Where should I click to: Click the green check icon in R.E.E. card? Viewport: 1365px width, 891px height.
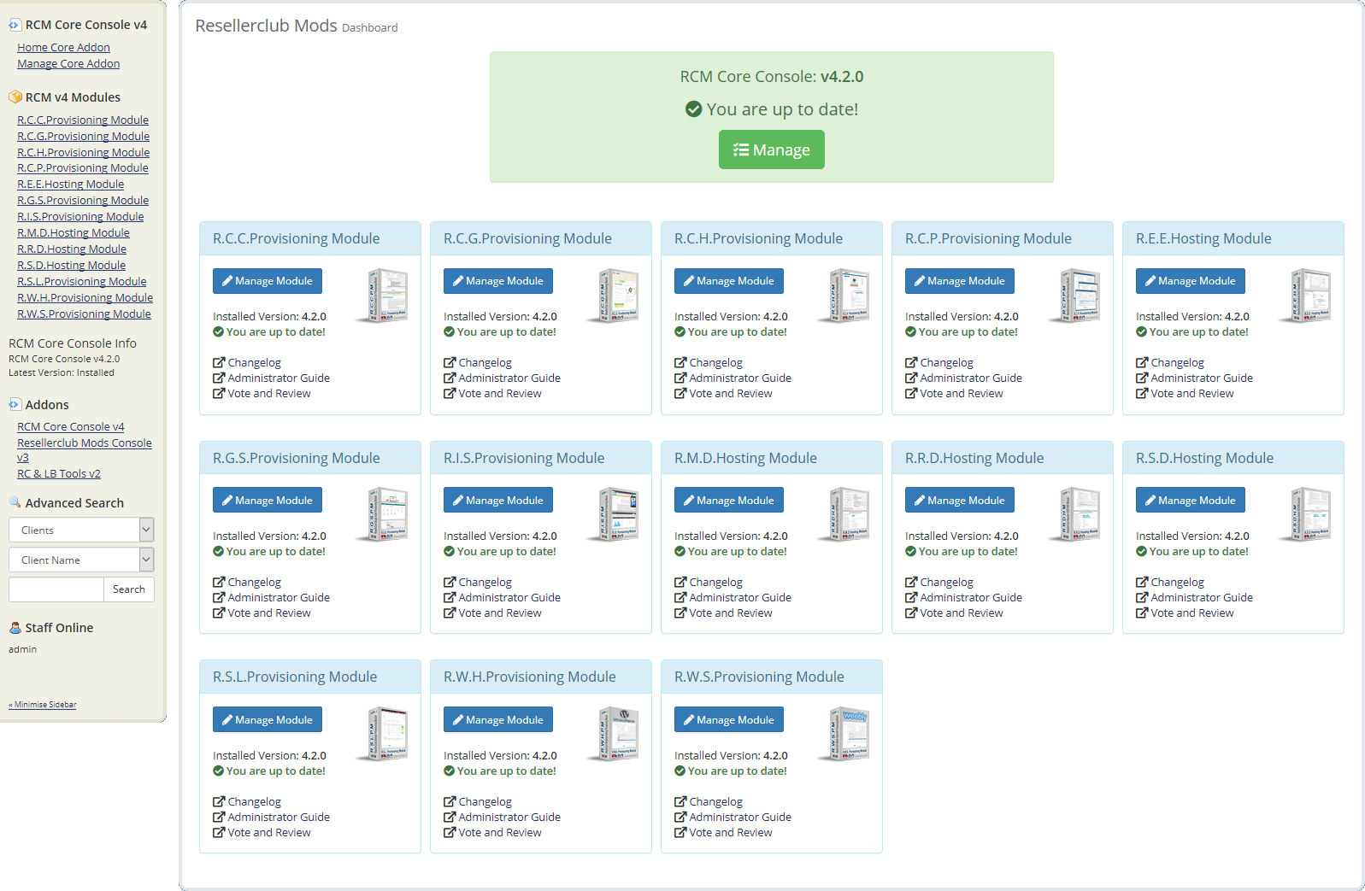click(x=1141, y=331)
